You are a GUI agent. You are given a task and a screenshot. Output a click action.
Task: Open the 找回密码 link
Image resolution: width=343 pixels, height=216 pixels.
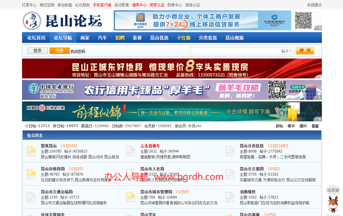tap(78, 51)
